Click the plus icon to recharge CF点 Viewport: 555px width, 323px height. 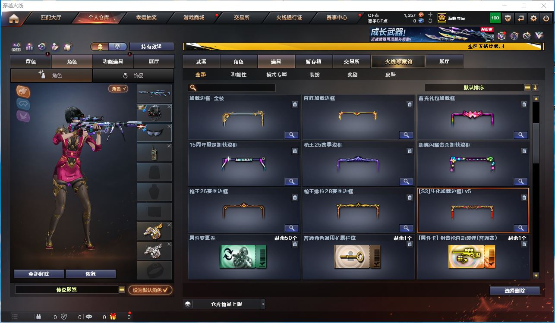430,15
